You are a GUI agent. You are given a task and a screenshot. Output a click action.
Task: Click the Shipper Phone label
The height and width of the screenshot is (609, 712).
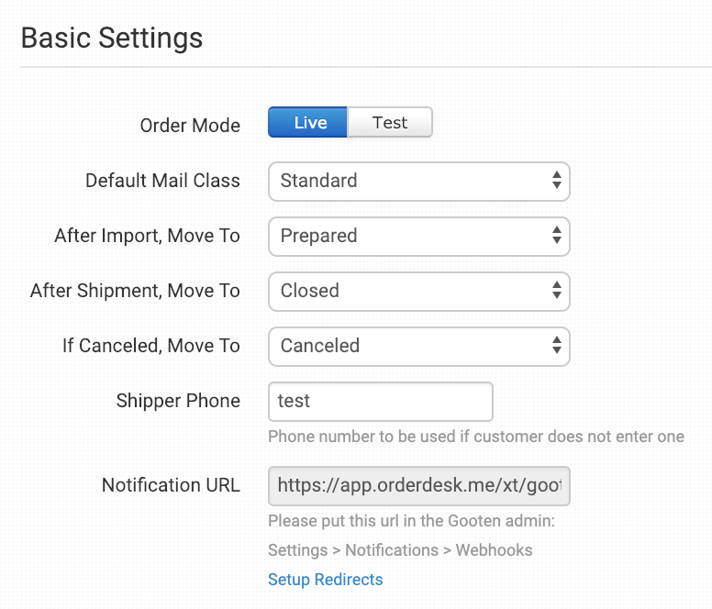[178, 401]
